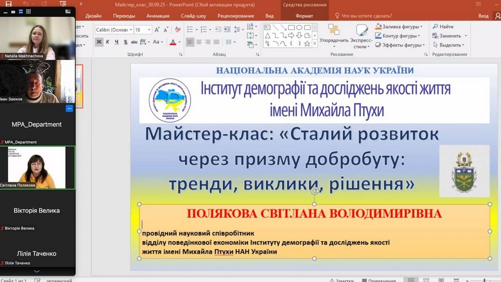The image size is (501, 282).
Task: Click the 'Что вы хотите сделать?' search field
Action: click(366, 16)
